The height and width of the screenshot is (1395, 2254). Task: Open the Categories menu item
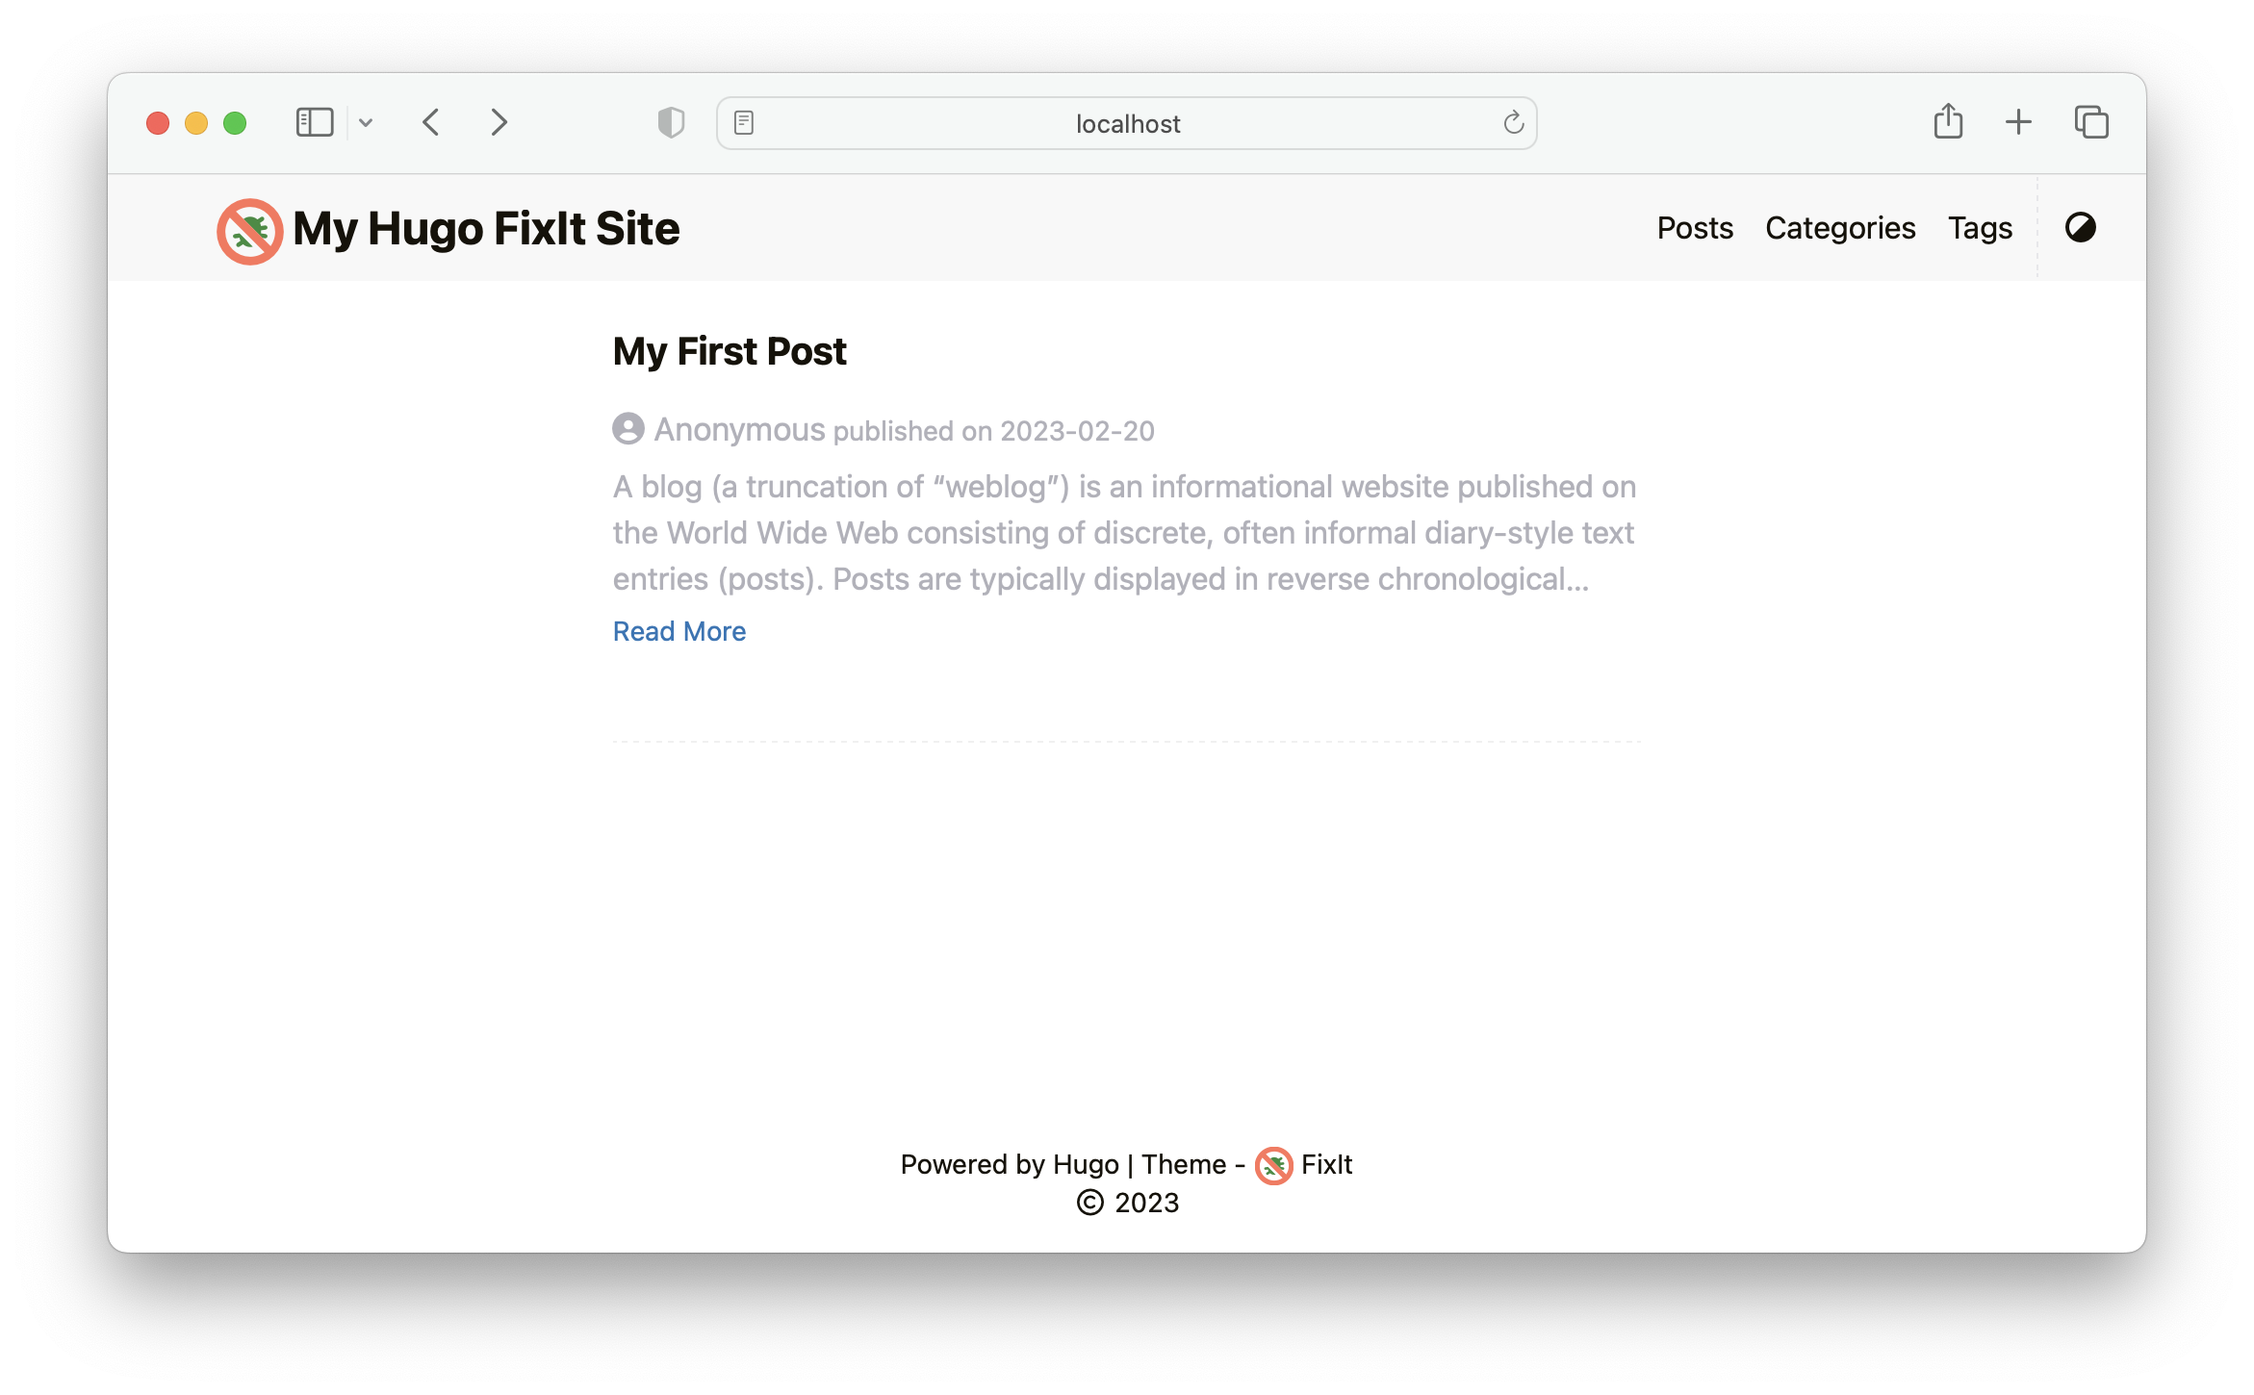tap(1839, 228)
